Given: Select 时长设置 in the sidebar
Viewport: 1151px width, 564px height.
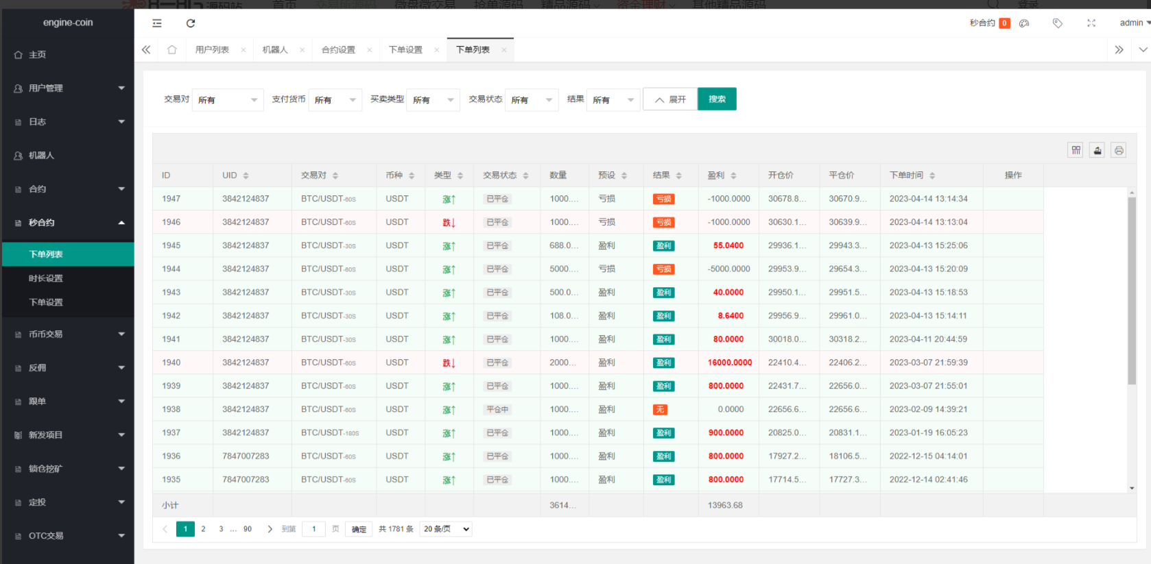Looking at the screenshot, I should pyautogui.click(x=46, y=278).
